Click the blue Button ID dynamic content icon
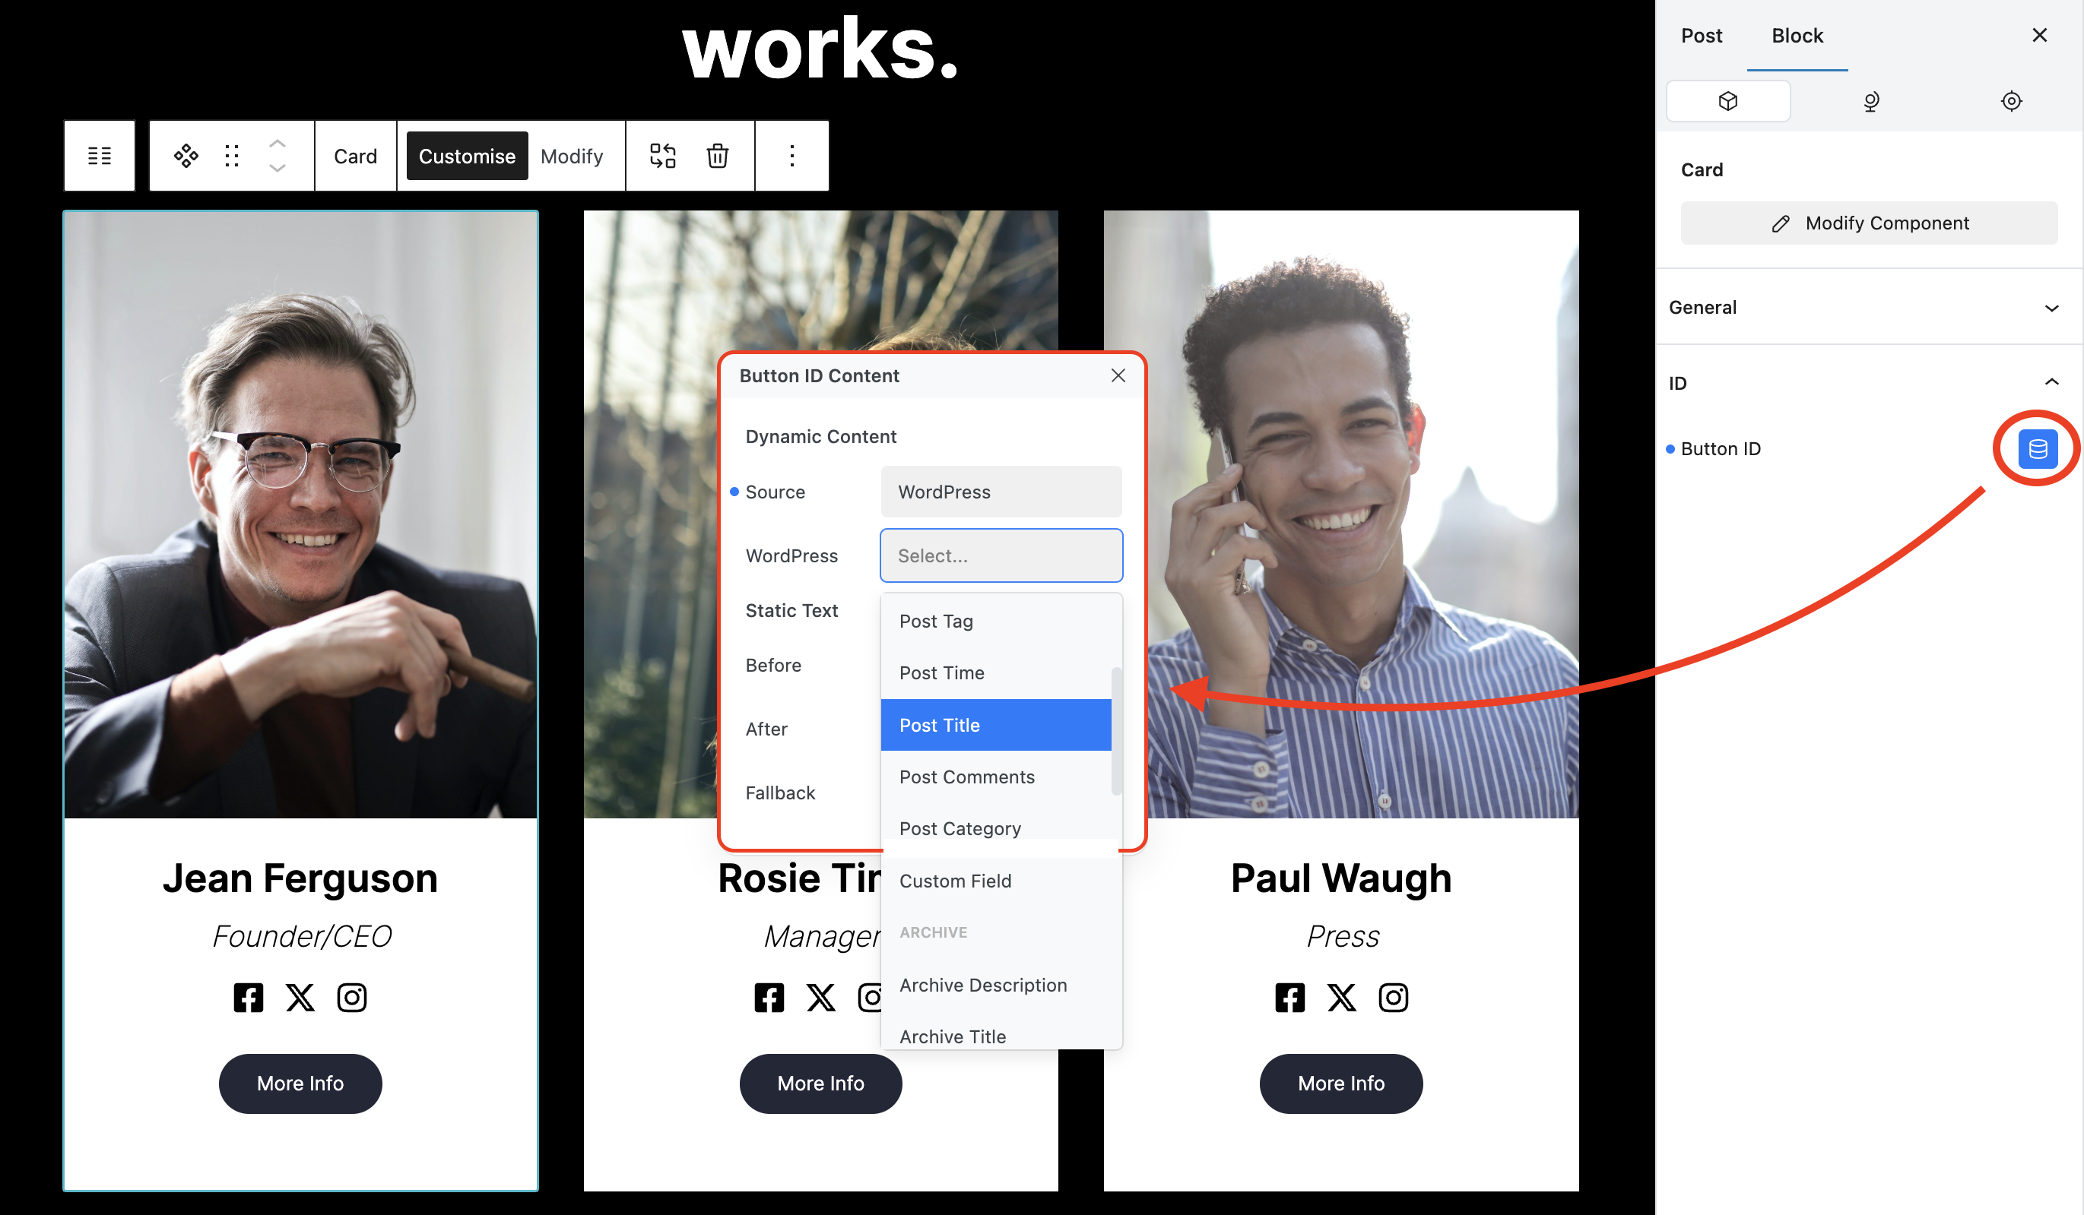Viewport: 2084px width, 1215px height. [x=2037, y=449]
